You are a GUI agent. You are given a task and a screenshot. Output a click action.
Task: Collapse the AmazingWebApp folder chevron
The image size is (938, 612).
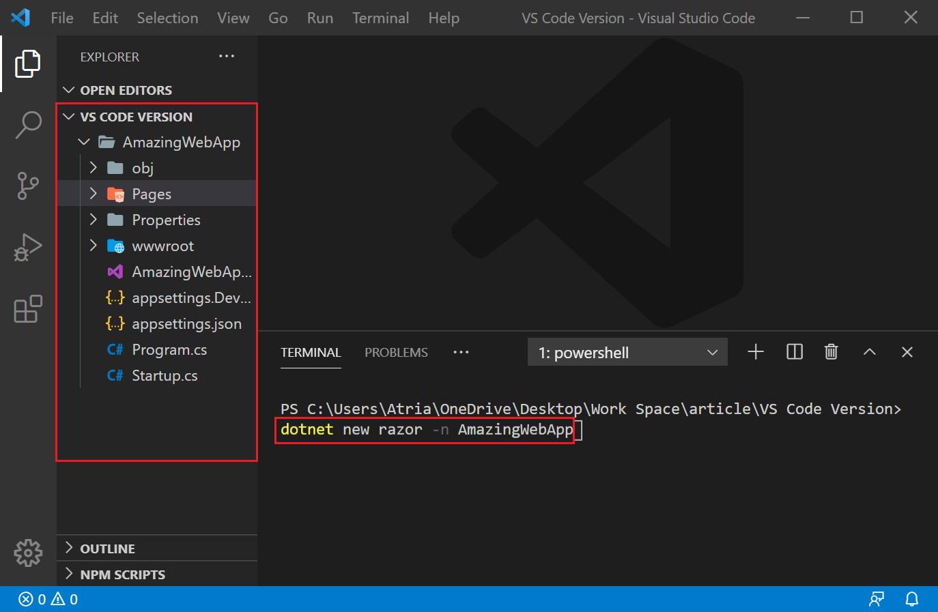coord(84,142)
